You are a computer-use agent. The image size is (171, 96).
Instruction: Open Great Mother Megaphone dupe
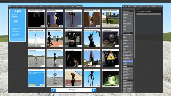pyautogui.click(x=36, y=38)
